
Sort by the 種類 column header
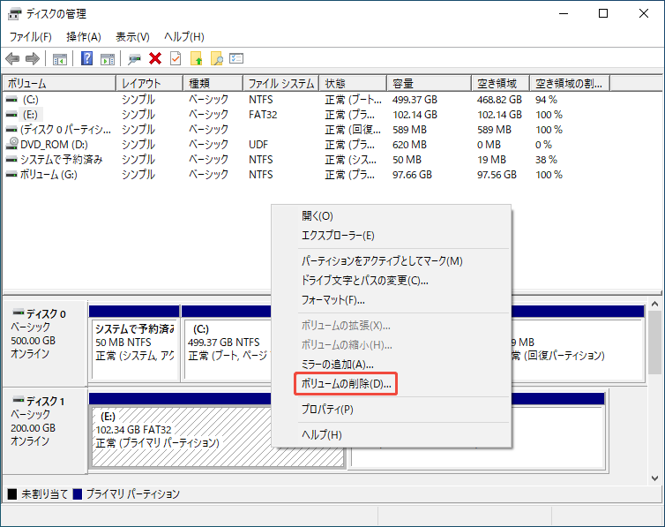click(x=213, y=84)
